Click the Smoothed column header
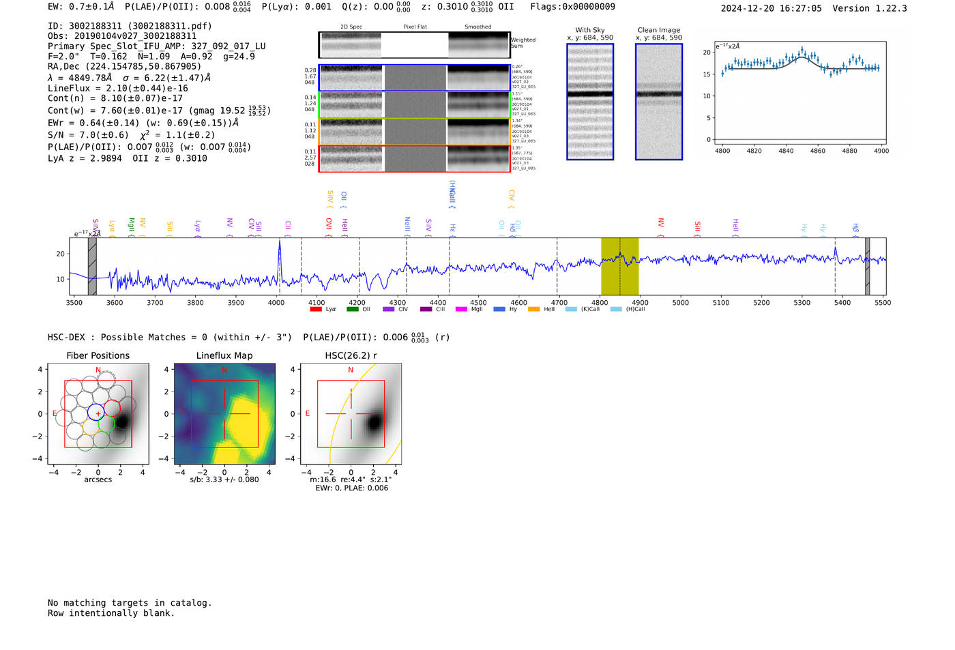The width and height of the screenshot is (955, 650). [478, 27]
